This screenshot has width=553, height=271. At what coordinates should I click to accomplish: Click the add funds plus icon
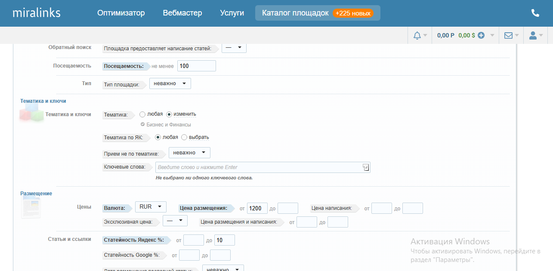(481, 36)
